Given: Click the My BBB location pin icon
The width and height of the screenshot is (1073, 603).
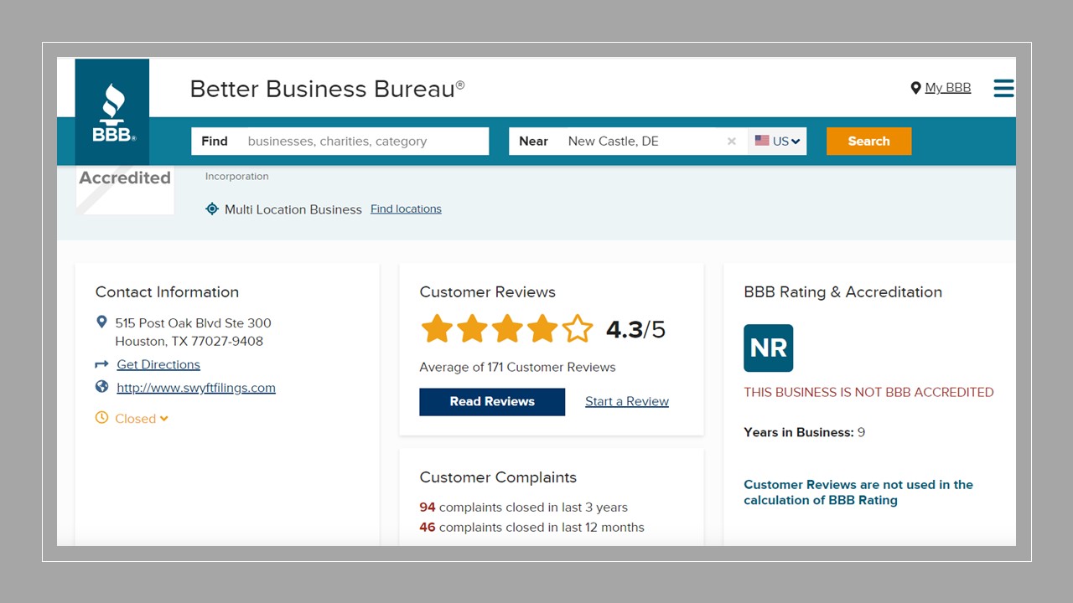Looking at the screenshot, I should (x=915, y=88).
